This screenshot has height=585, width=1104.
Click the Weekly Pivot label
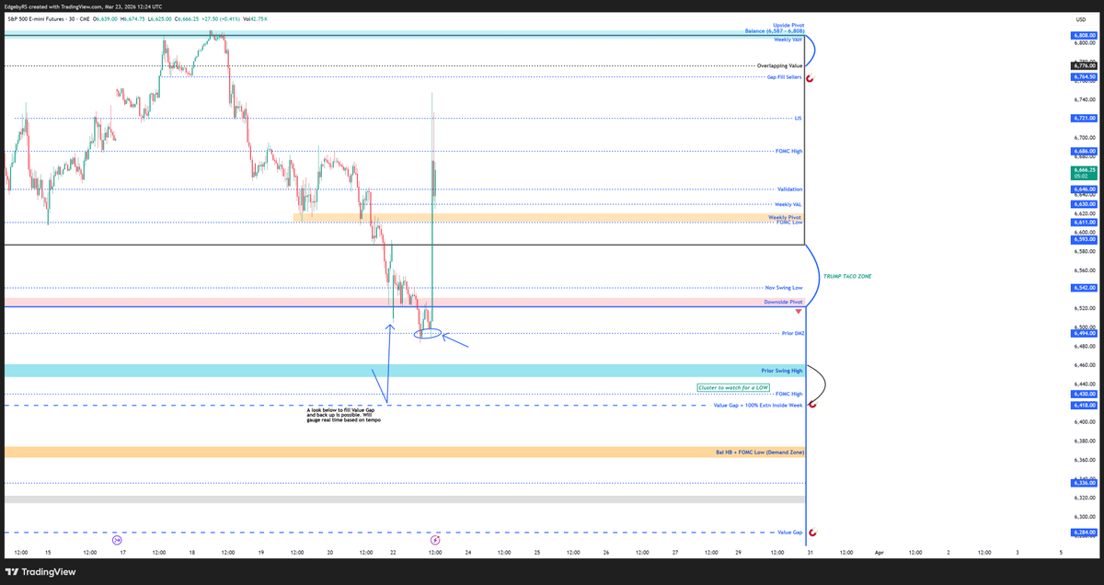click(786, 217)
